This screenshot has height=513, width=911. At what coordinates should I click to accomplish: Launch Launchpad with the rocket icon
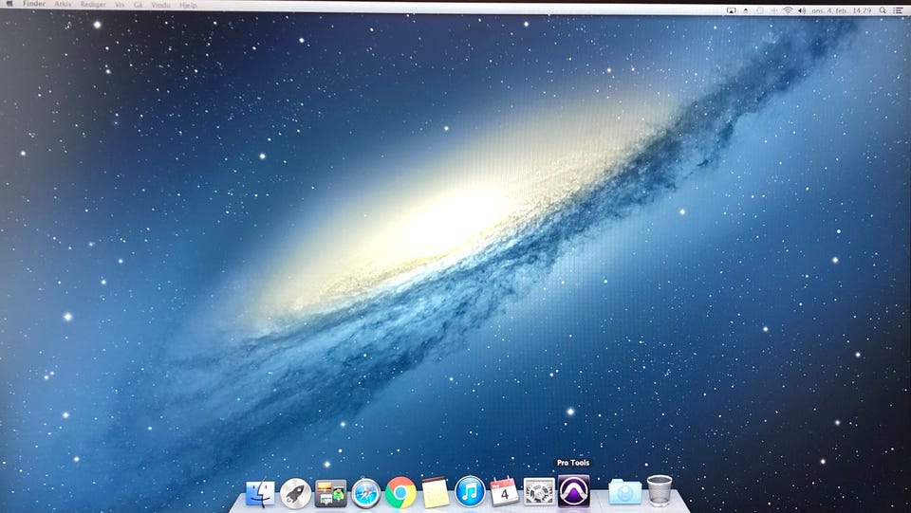(x=295, y=493)
